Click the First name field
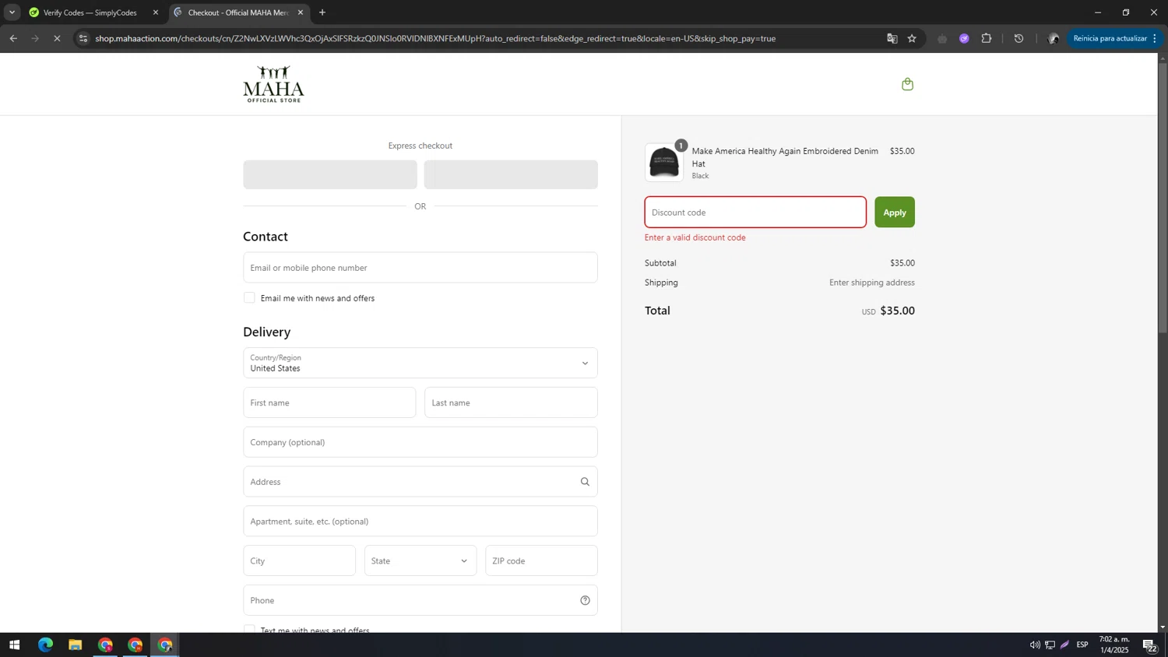Image resolution: width=1168 pixels, height=657 pixels. click(329, 402)
